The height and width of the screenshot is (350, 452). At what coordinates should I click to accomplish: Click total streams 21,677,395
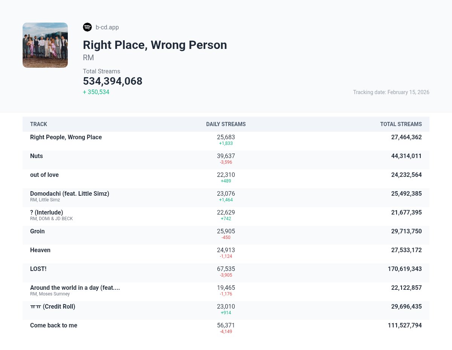[406, 213]
